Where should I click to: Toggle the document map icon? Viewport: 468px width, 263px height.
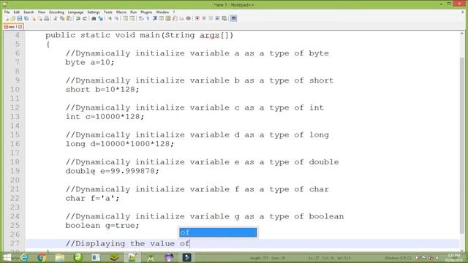[168, 18]
